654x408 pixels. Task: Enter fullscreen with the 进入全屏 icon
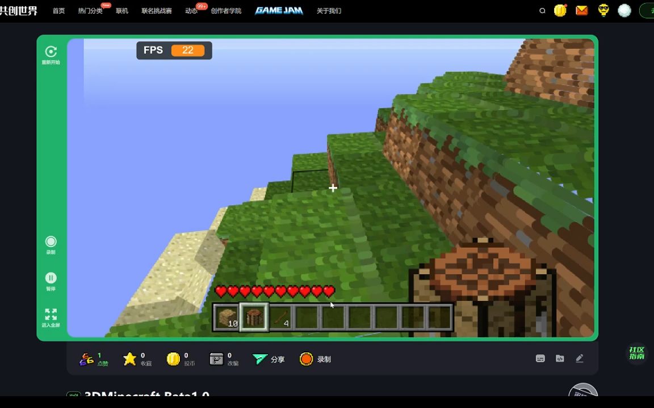tap(51, 314)
